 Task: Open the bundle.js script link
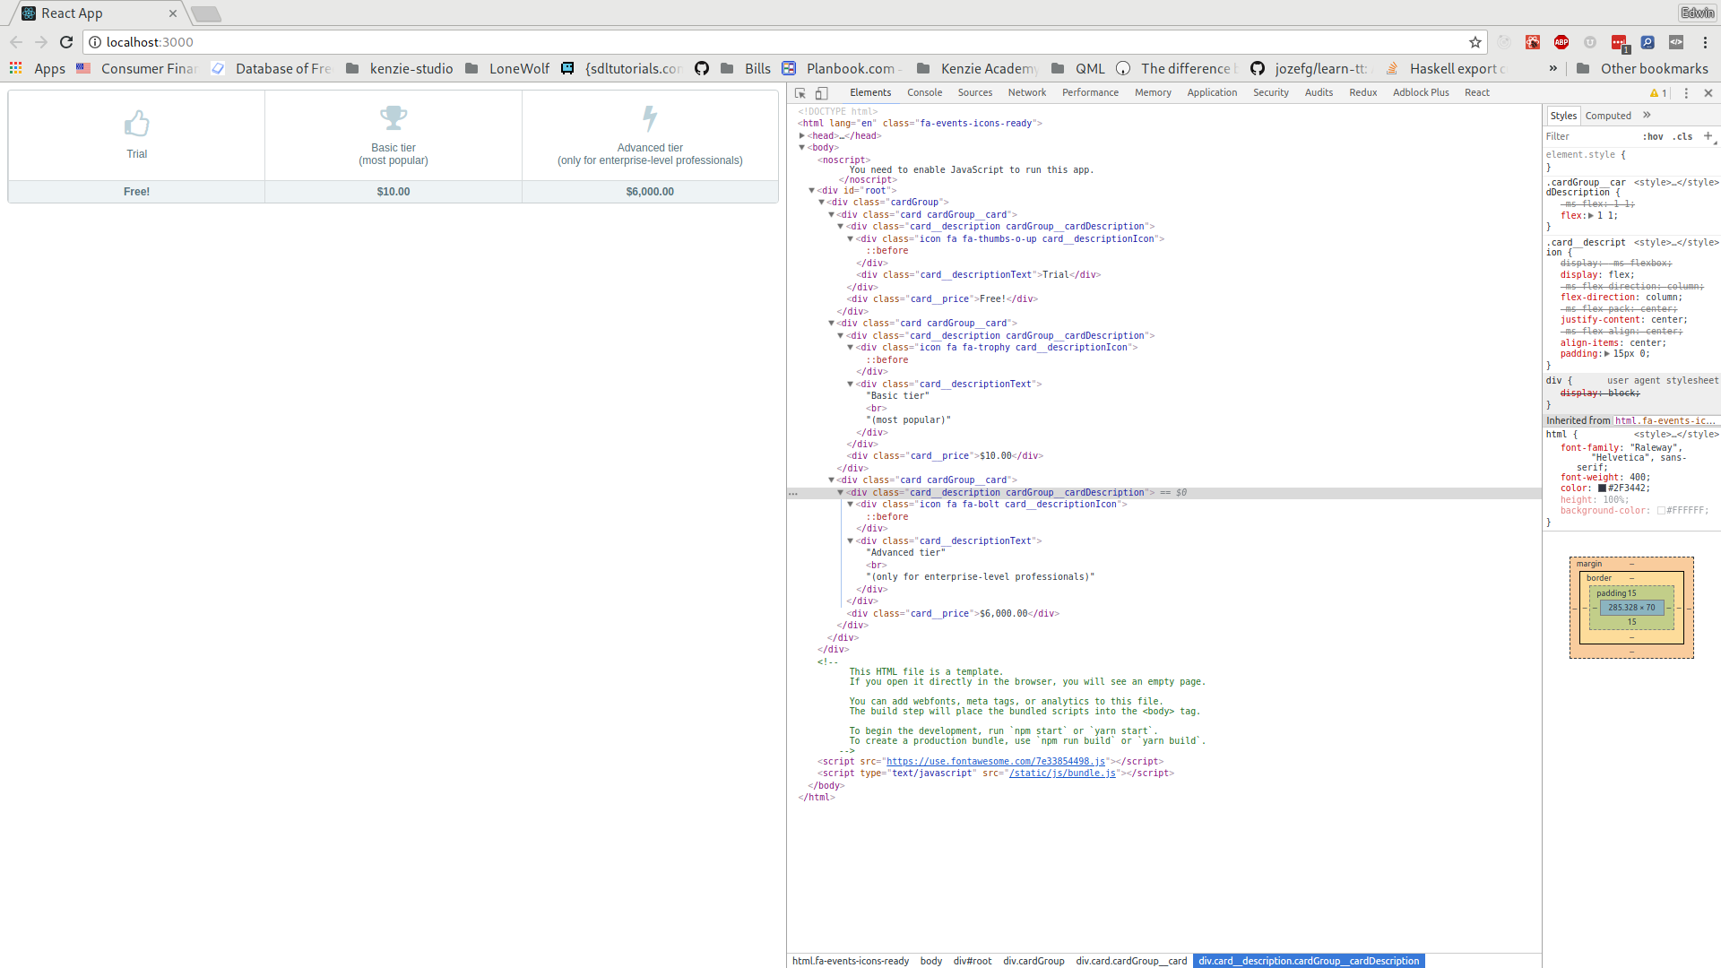point(1062,774)
